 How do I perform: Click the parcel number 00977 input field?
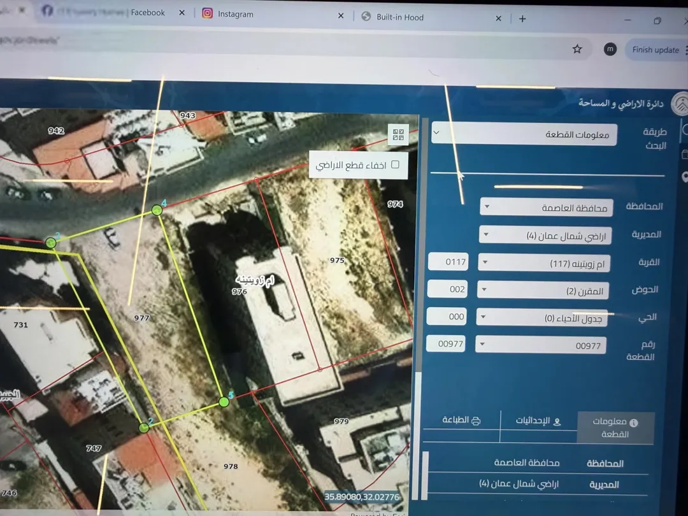tap(446, 343)
